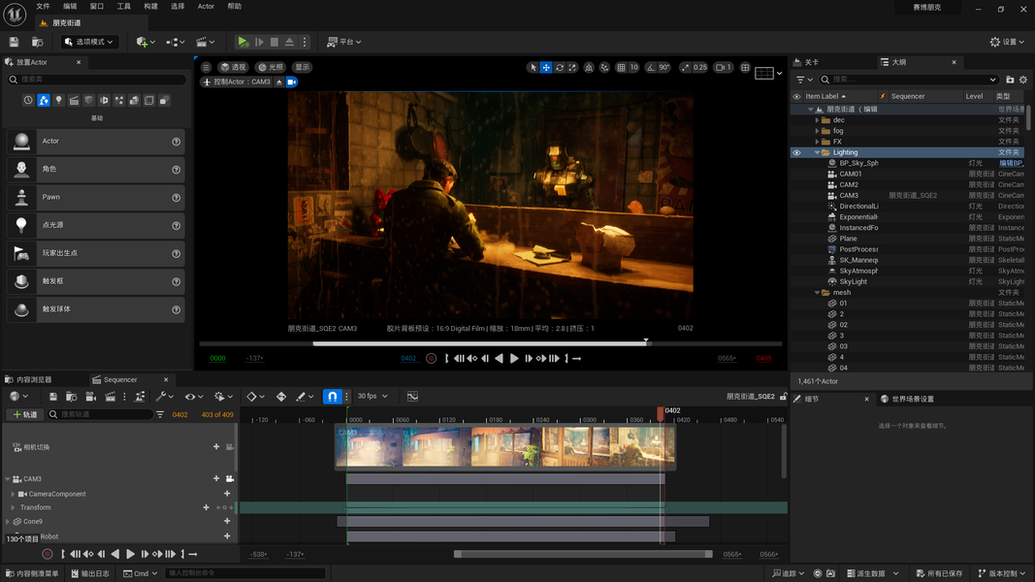1035x582 pixels.
Task: Select the playhead marker at 0402
Action: pos(660,413)
